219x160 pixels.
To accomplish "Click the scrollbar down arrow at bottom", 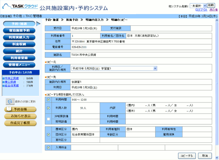I will click(x=217, y=157).
